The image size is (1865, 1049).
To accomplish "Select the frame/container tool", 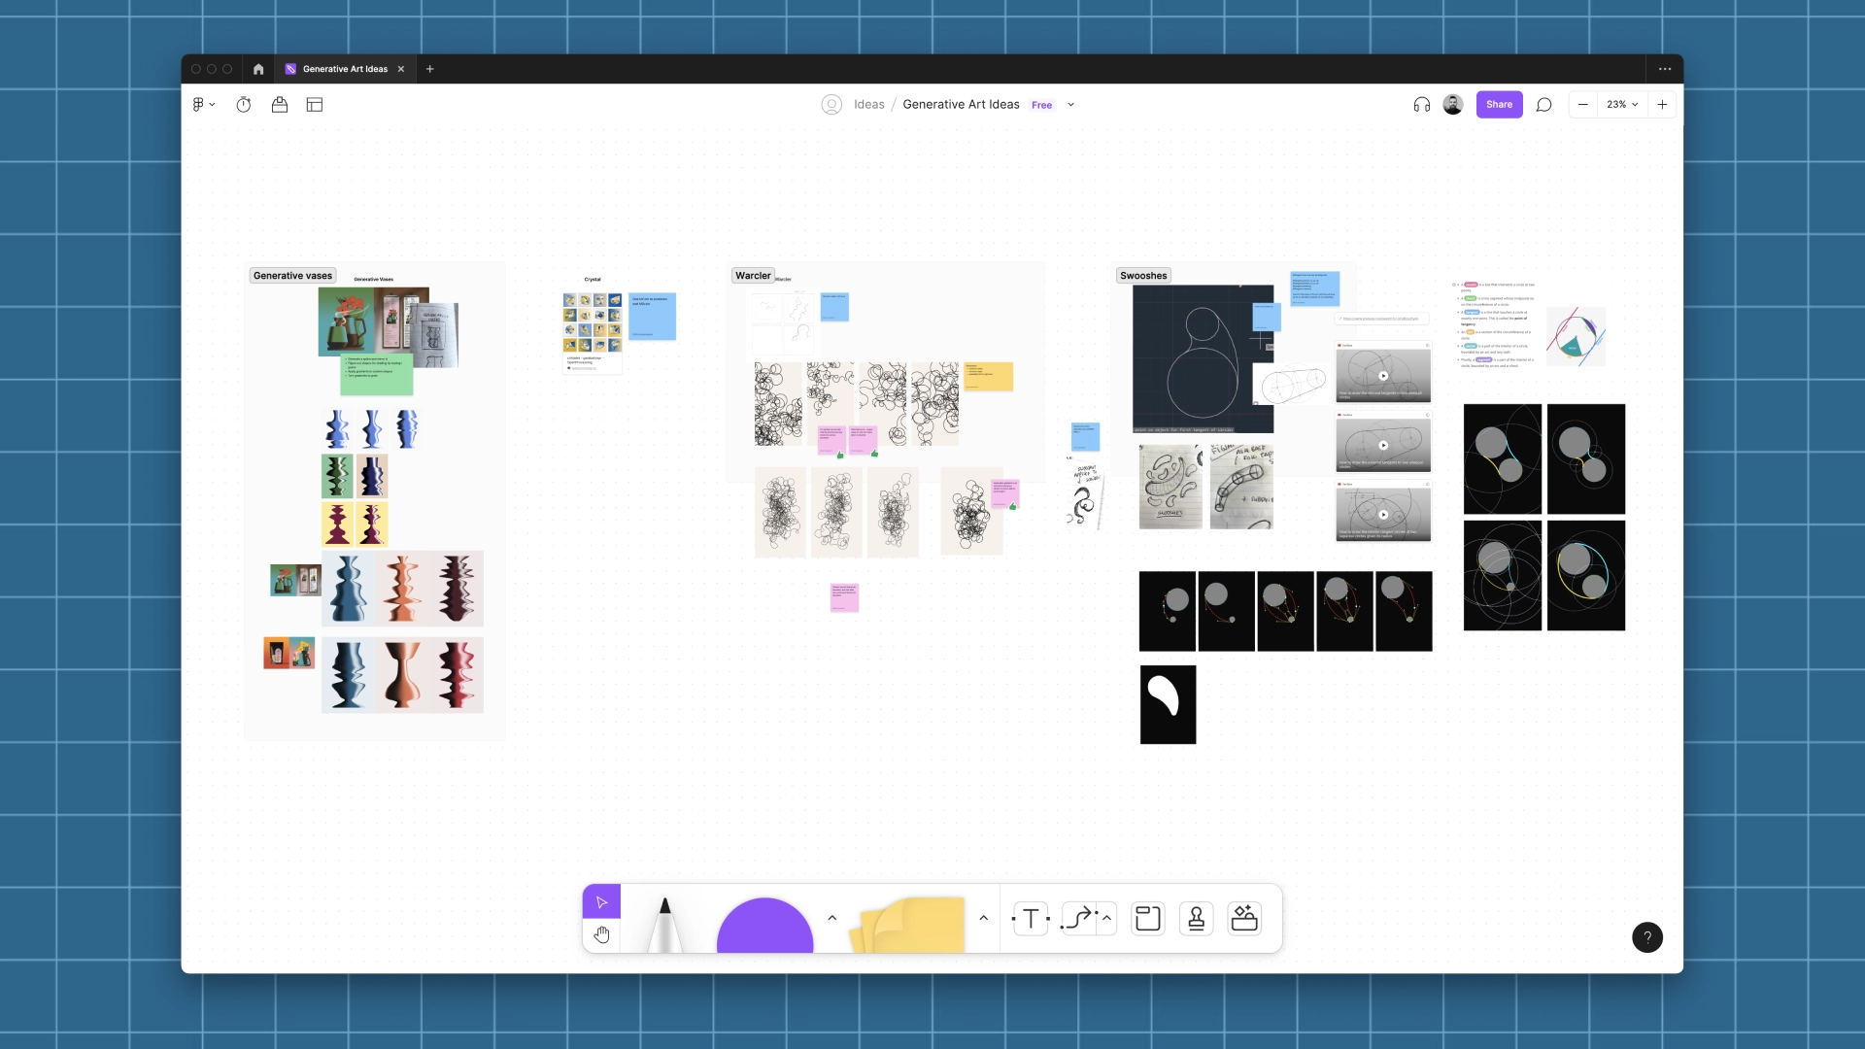I will (x=1146, y=918).
